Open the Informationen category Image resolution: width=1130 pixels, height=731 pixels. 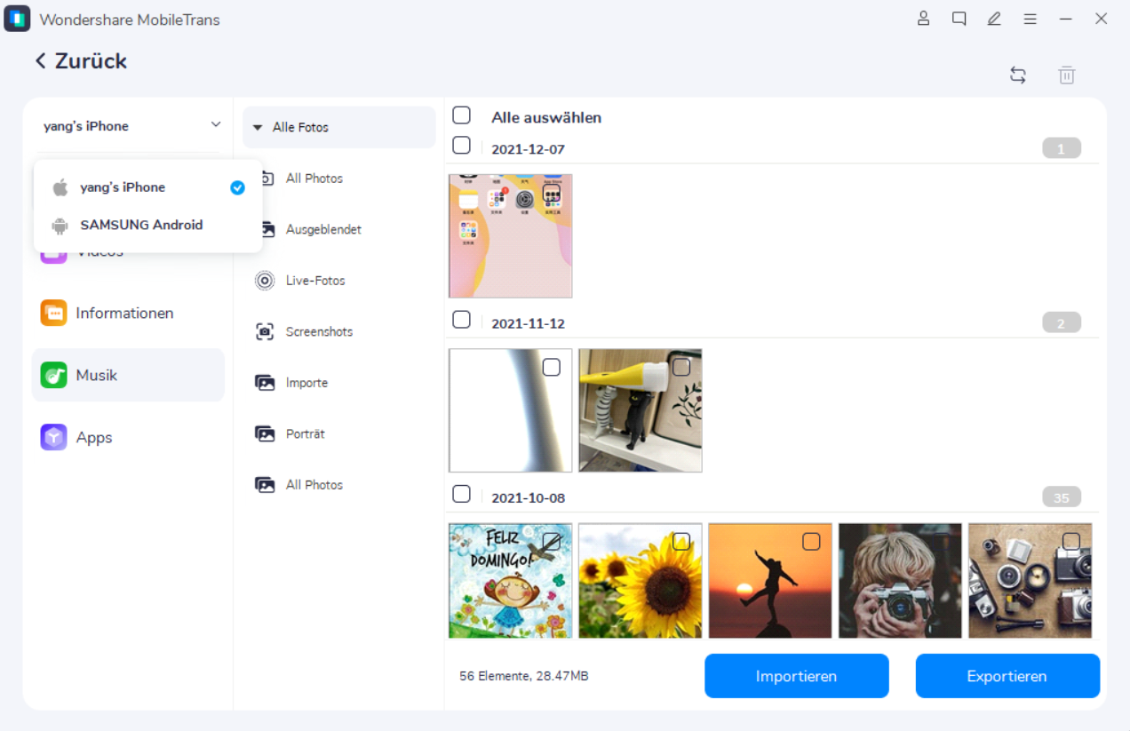(x=128, y=313)
